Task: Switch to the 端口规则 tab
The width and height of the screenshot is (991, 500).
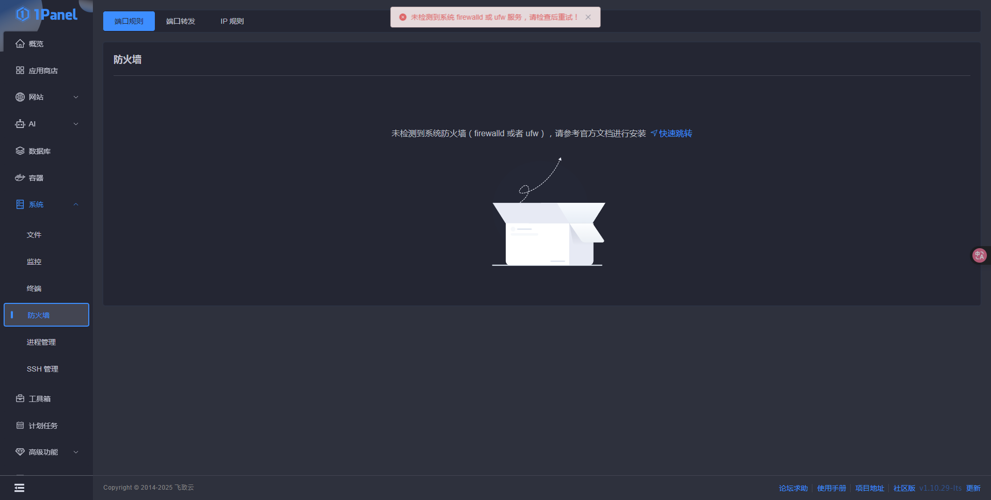Action: pyautogui.click(x=129, y=21)
